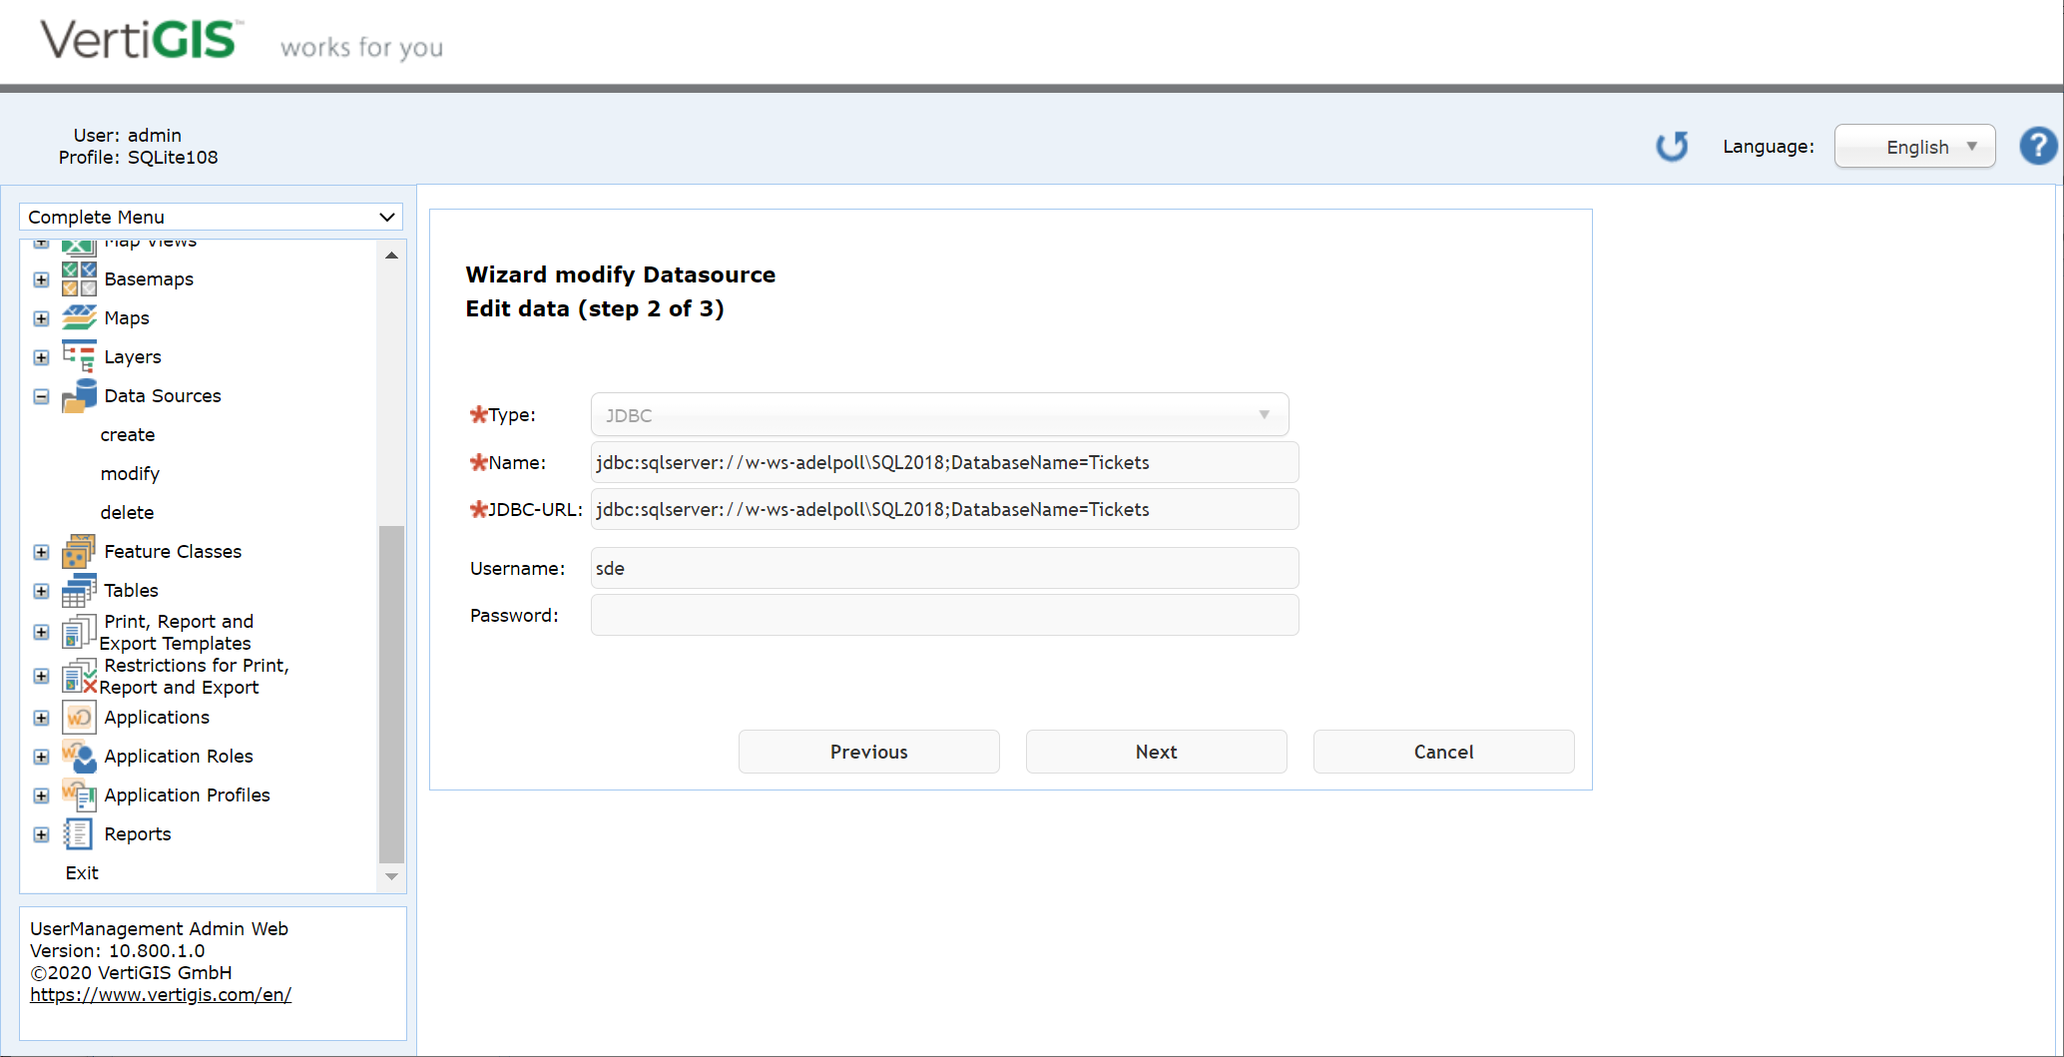Image resolution: width=2064 pixels, height=1057 pixels.
Task: Click the Tables icon in the tree
Action: [79, 590]
